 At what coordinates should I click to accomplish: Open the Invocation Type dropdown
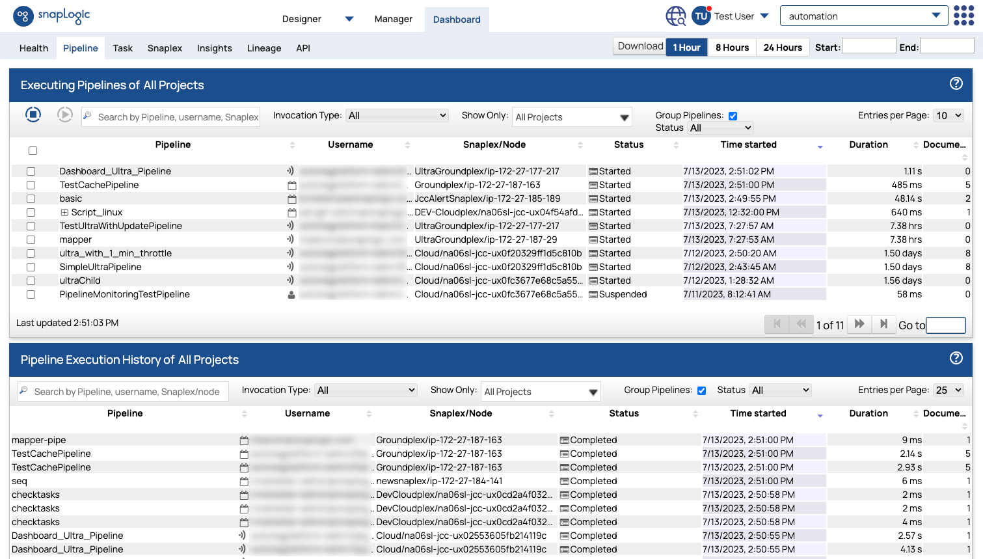click(397, 115)
